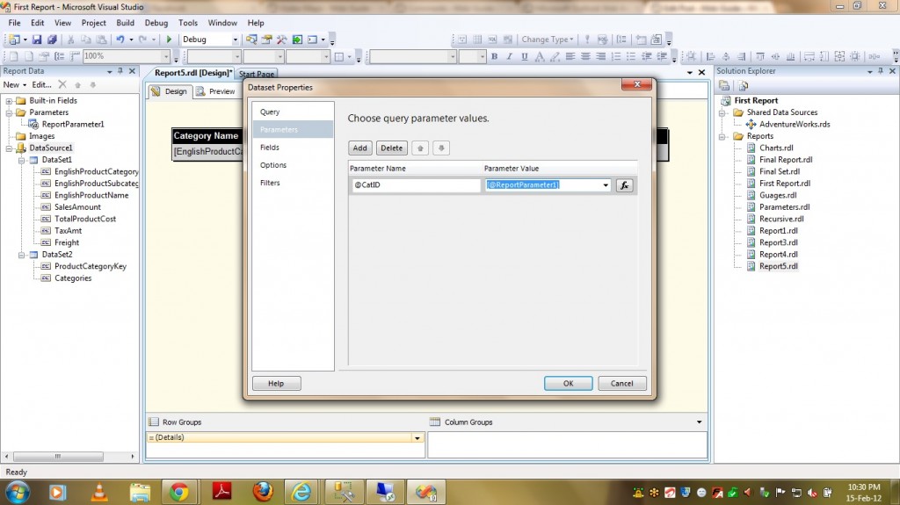Collapse the DataSet1 tree node
The height and width of the screenshot is (505, 900).
22,160
